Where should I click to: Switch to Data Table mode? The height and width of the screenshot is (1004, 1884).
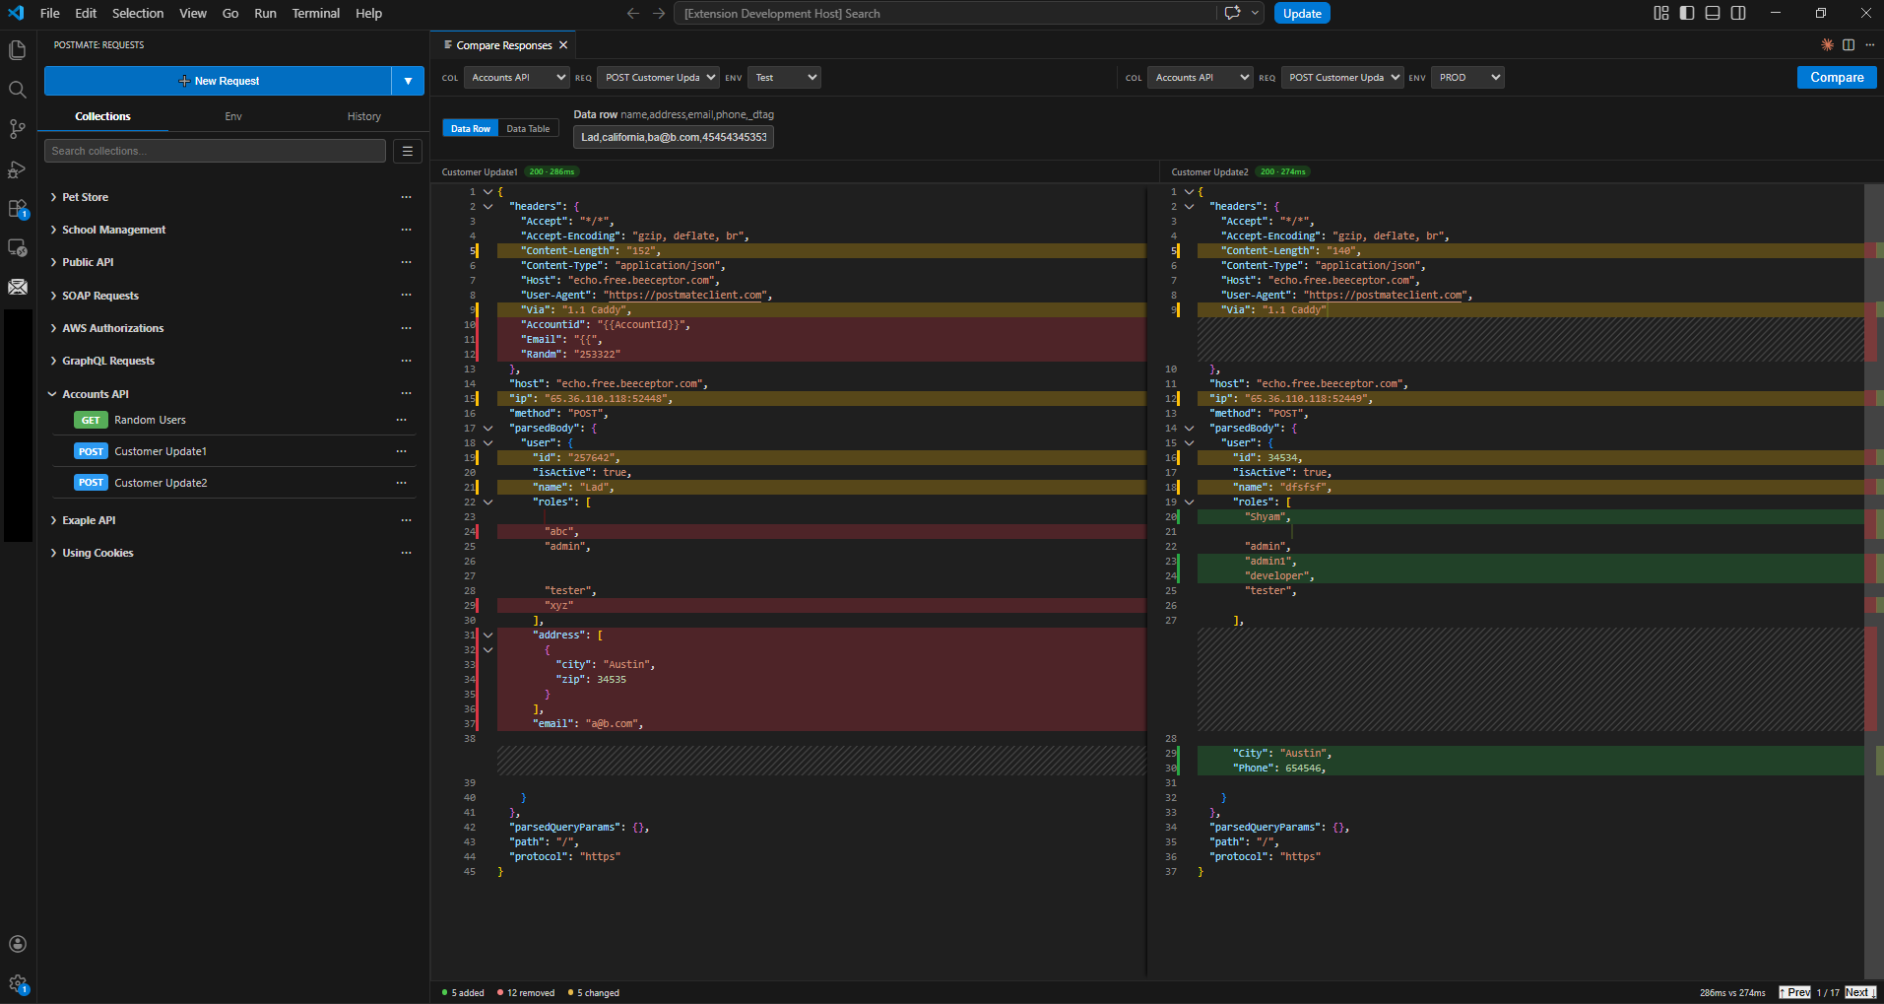pos(528,129)
